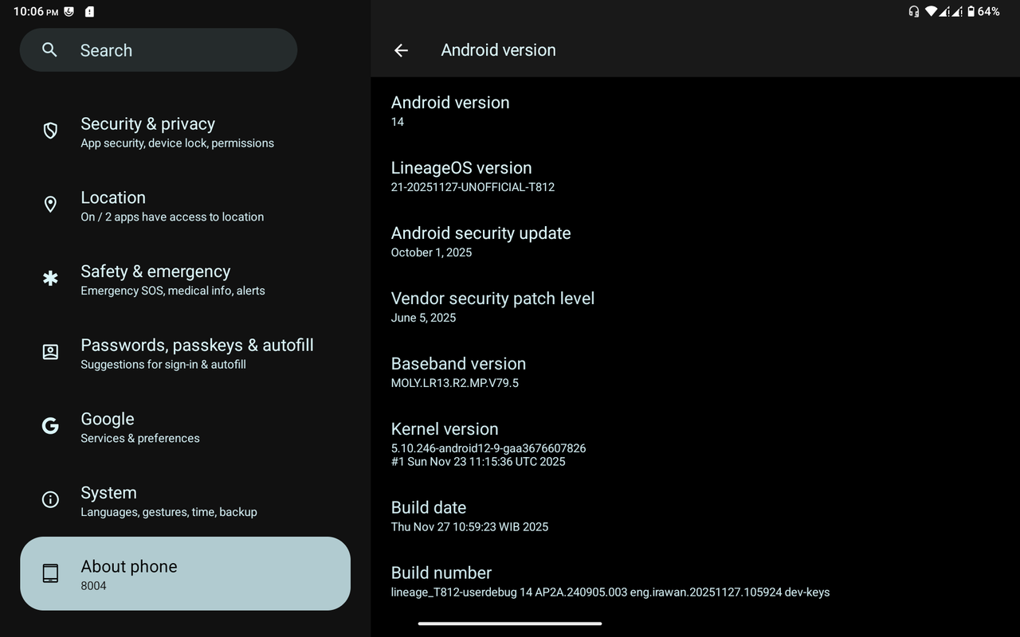Screen dimensions: 1020x637
Task: Click the Location pin icon
Action: click(50, 205)
